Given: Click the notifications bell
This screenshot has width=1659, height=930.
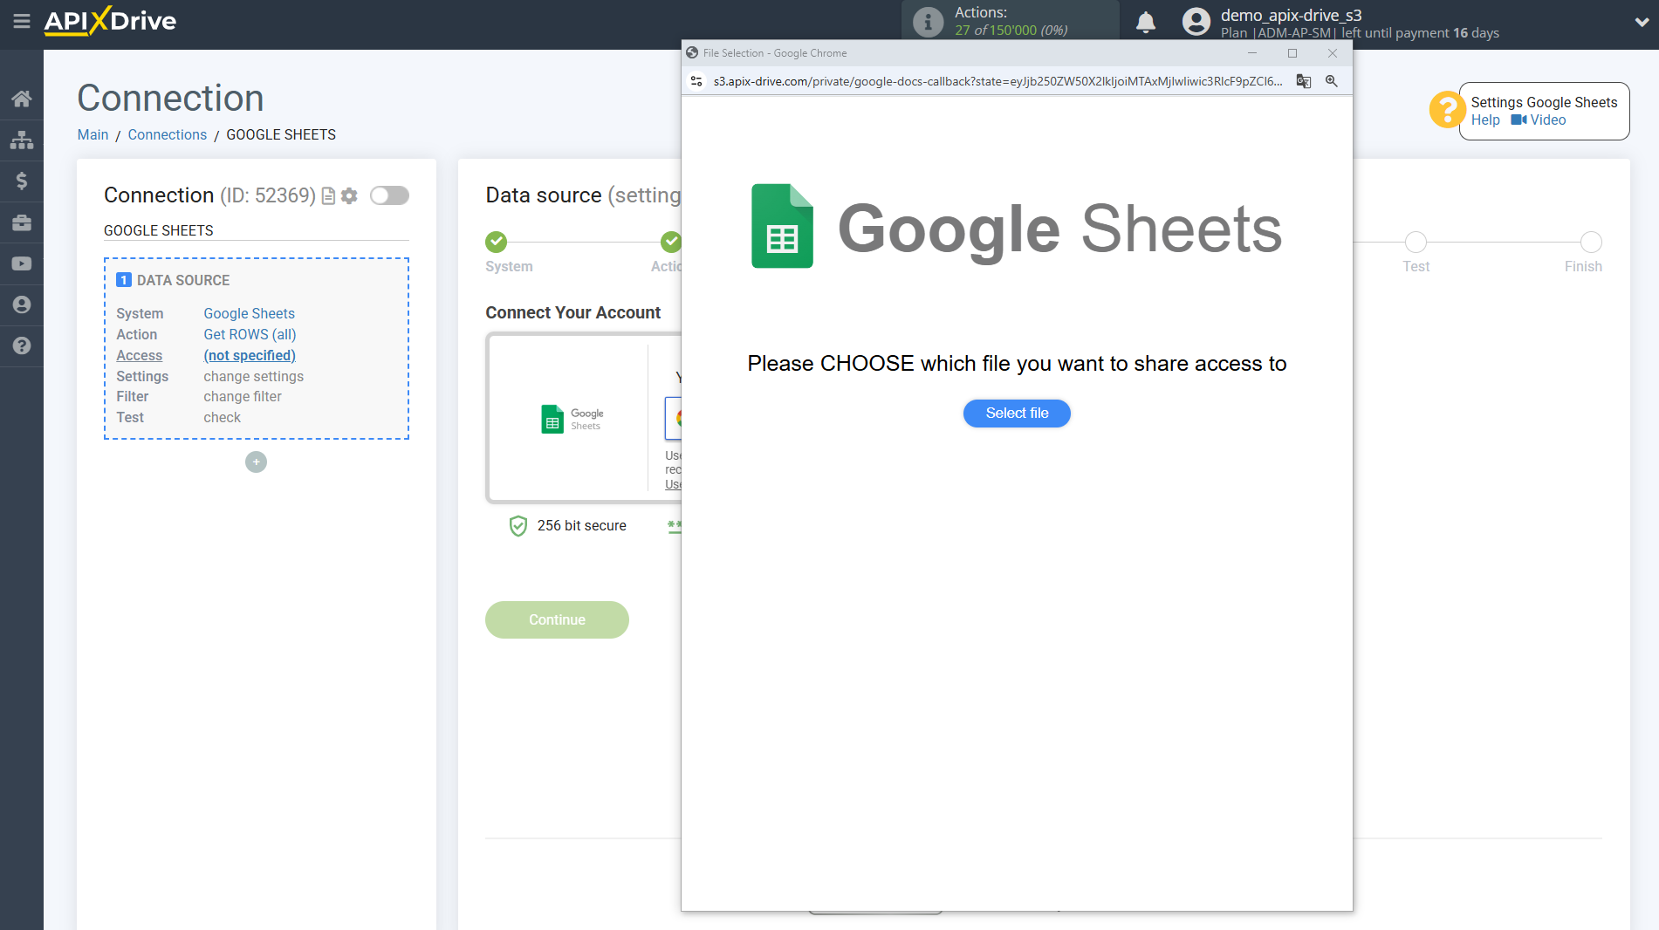Looking at the screenshot, I should click(x=1145, y=23).
